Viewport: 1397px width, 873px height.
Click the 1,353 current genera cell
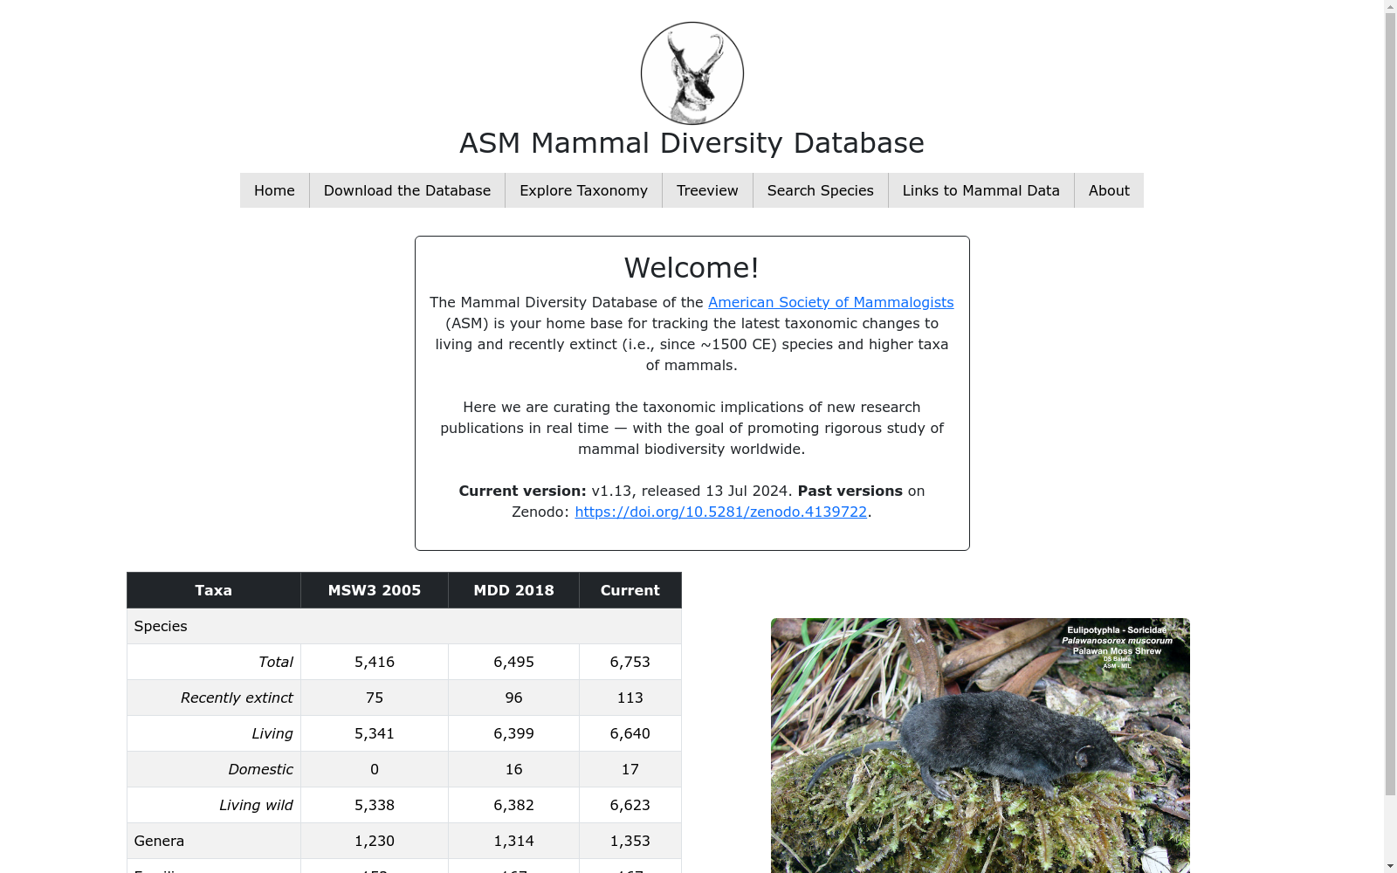(x=630, y=841)
